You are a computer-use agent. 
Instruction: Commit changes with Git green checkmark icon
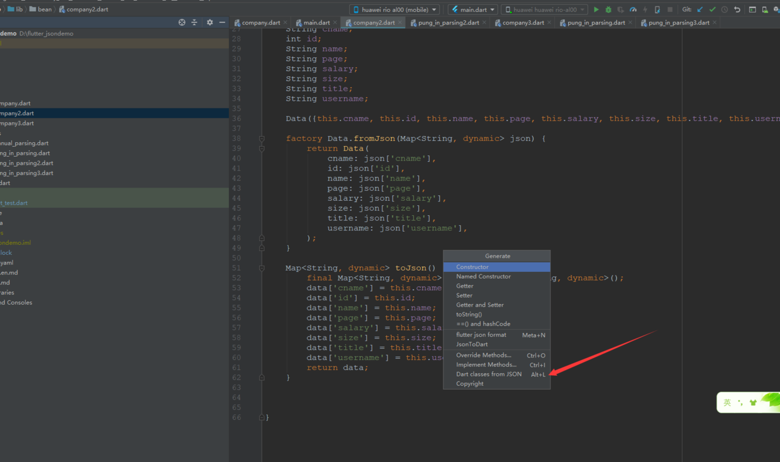coord(712,9)
